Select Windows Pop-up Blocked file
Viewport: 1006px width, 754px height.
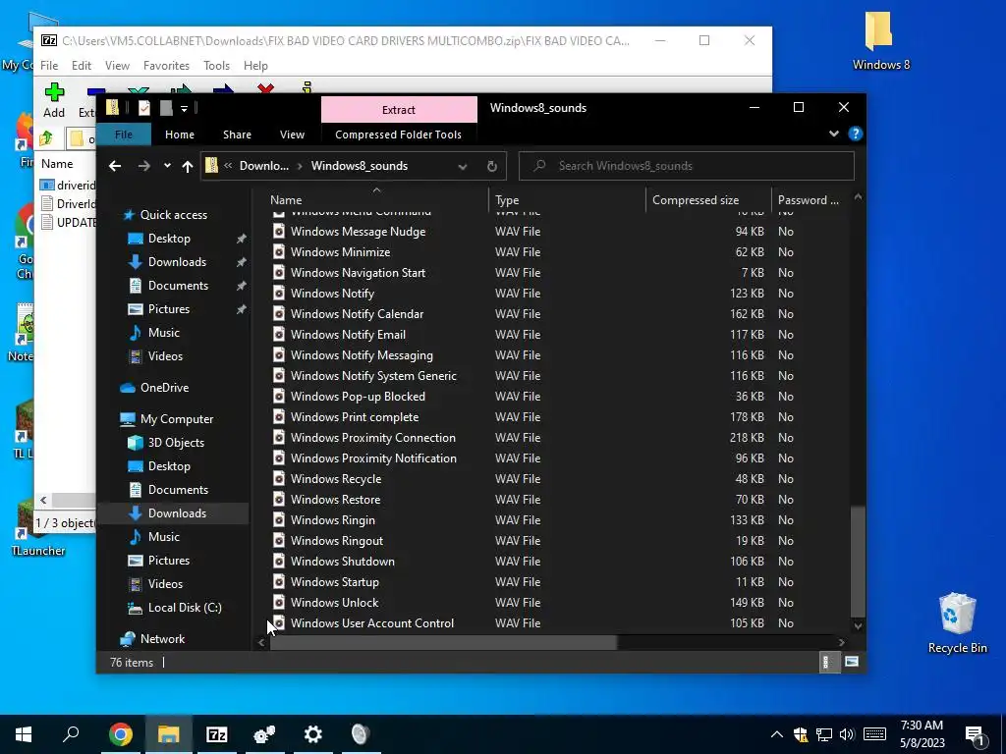pos(358,397)
